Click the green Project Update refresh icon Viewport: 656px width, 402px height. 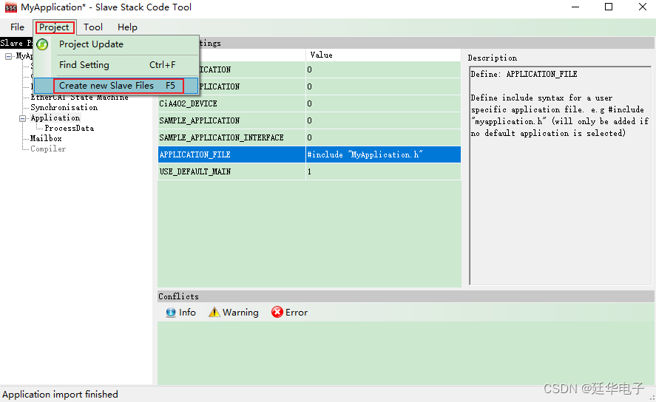pos(42,44)
